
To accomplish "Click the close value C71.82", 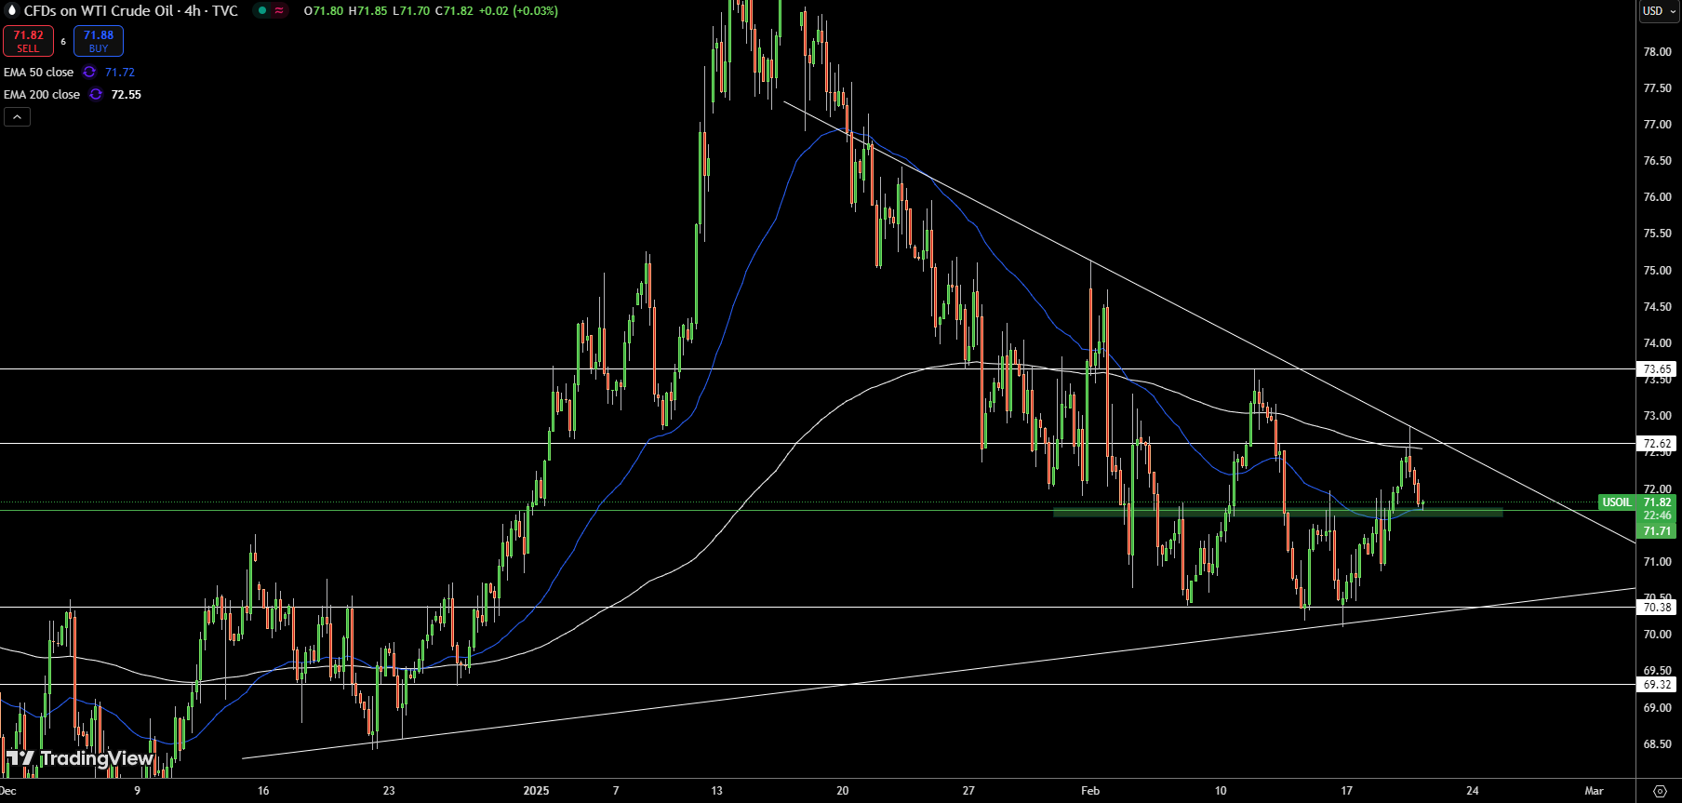I will [x=454, y=11].
